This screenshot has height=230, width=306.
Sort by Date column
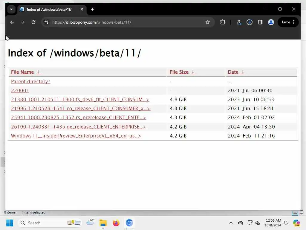click(236, 72)
